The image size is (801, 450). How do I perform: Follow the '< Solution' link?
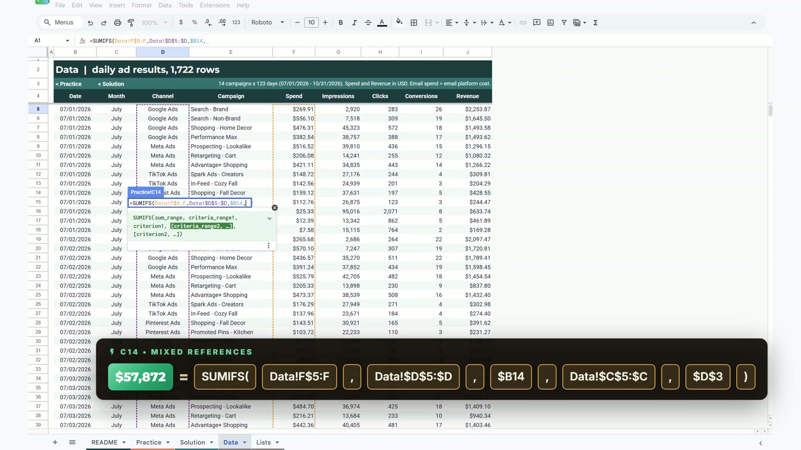coord(111,84)
